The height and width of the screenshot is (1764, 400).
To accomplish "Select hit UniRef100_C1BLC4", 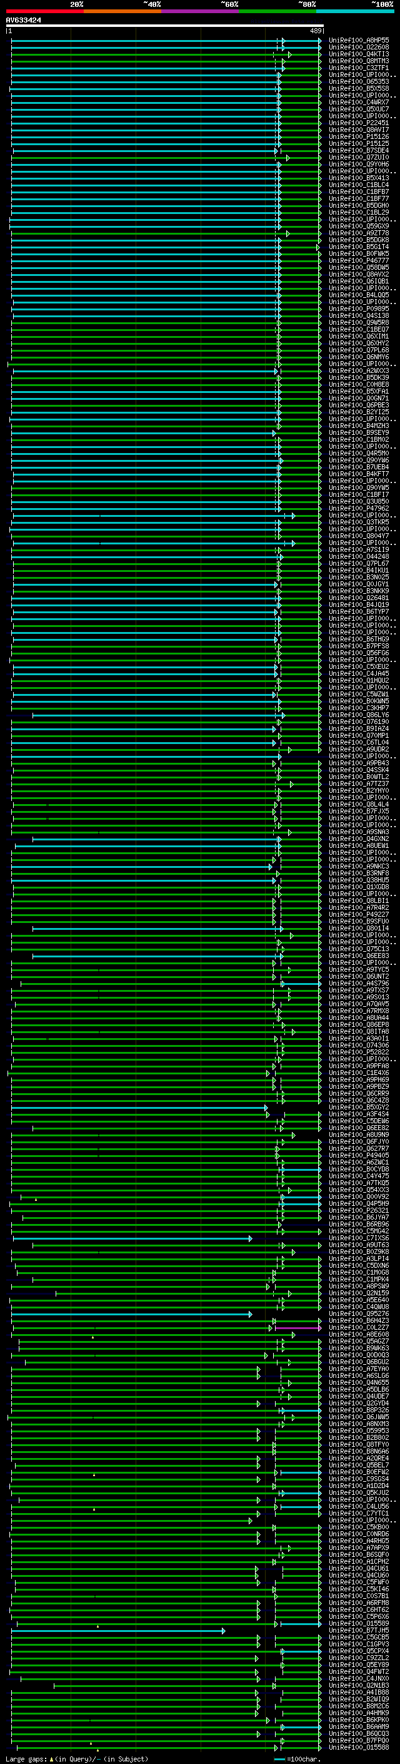I will (358, 185).
